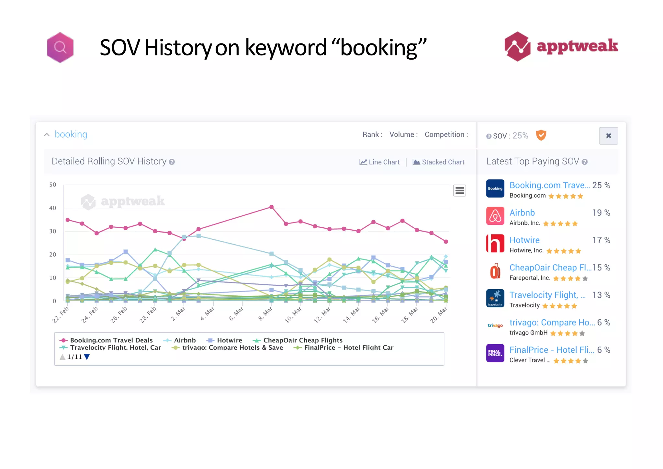Go to previous legend page arrow

pos(62,357)
